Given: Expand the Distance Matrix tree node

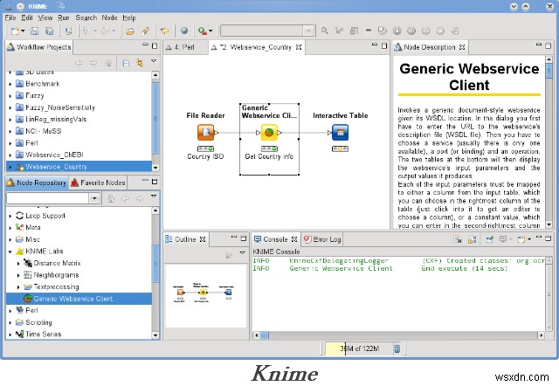Looking at the screenshot, I should click(18, 264).
